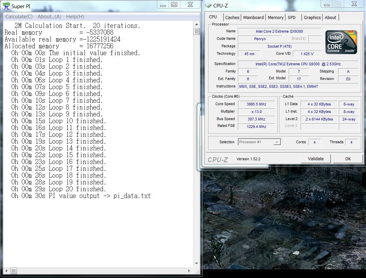Screen dimensions: 366x278
Task: Click the Threads count value in CPU-Z
Action: pos(351,142)
